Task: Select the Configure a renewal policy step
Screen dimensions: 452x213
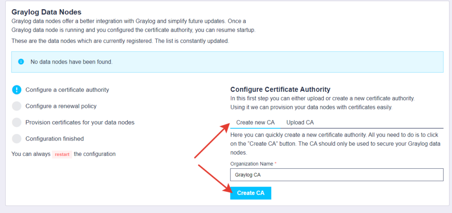Action: [61, 106]
